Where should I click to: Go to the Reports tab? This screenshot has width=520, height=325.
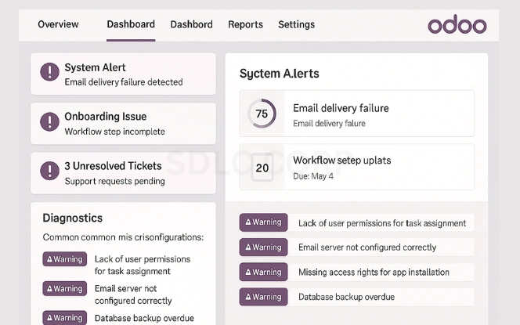245,24
